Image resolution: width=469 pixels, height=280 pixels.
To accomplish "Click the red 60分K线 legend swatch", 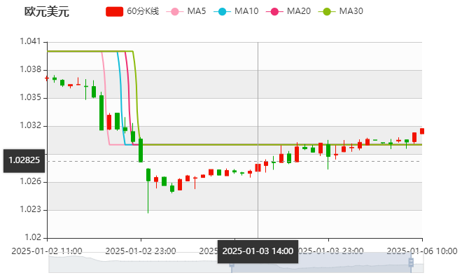I will (x=115, y=11).
